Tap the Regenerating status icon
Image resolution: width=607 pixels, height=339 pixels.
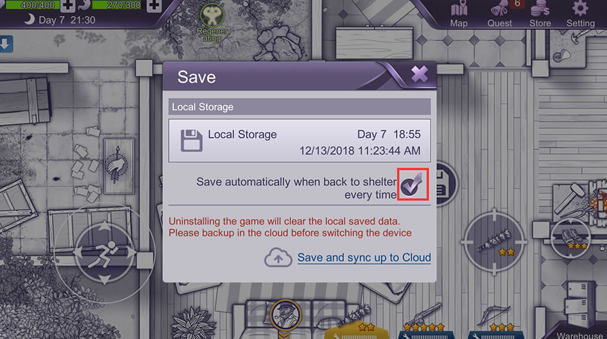(212, 22)
